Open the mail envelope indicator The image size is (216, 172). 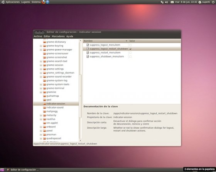click(x=172, y=2)
